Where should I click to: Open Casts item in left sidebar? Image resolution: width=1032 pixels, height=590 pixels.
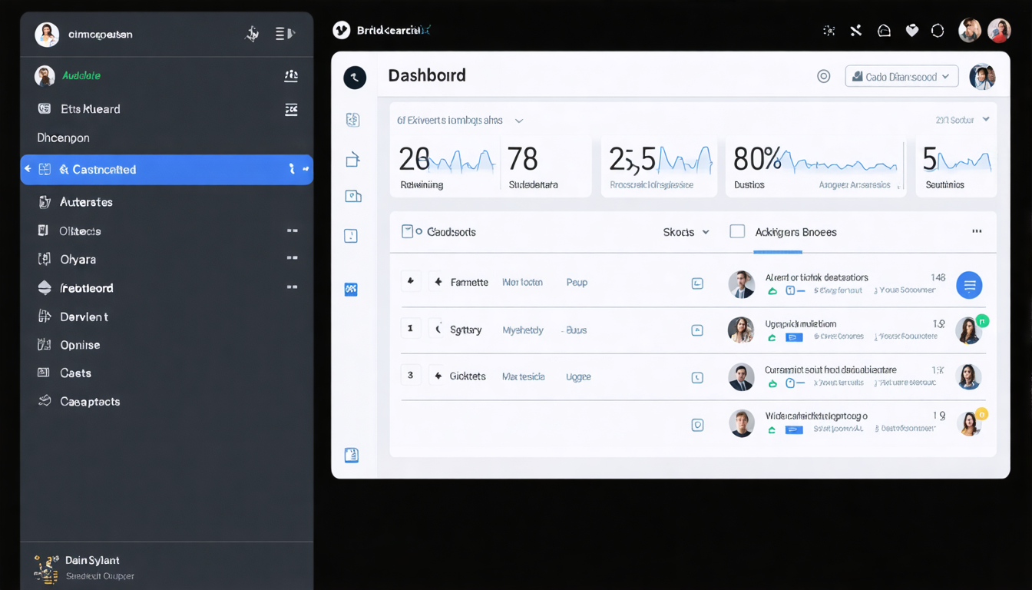point(167,373)
